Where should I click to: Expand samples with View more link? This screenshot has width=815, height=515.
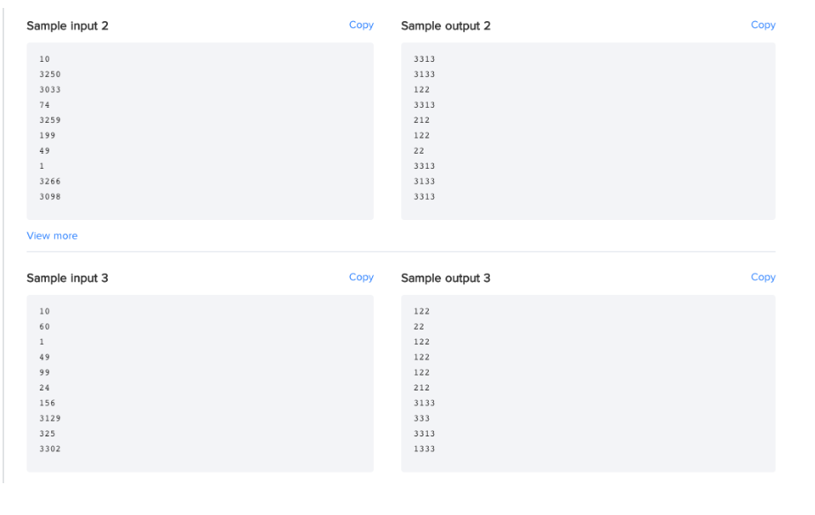52,235
